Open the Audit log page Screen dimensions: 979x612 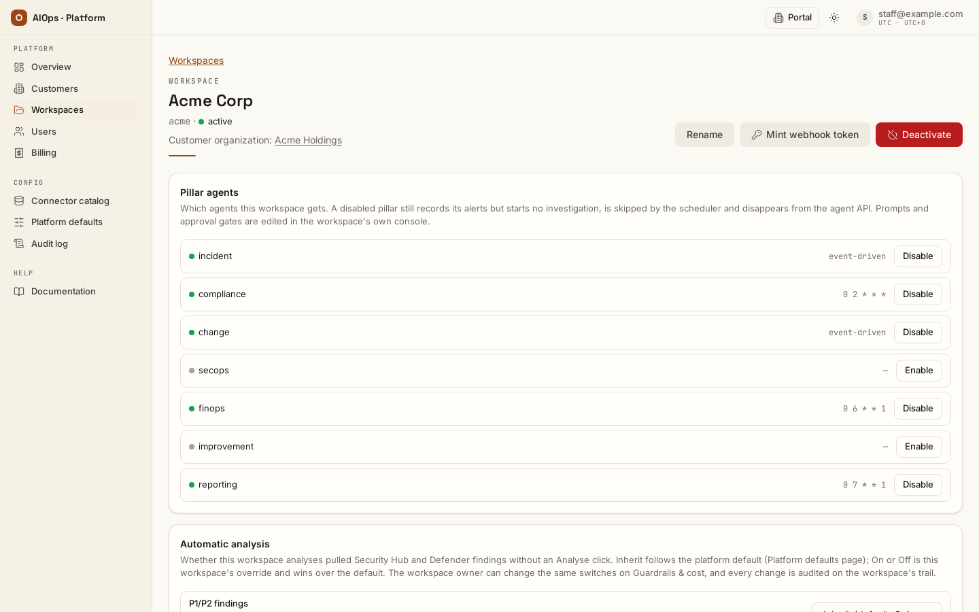coord(76,243)
